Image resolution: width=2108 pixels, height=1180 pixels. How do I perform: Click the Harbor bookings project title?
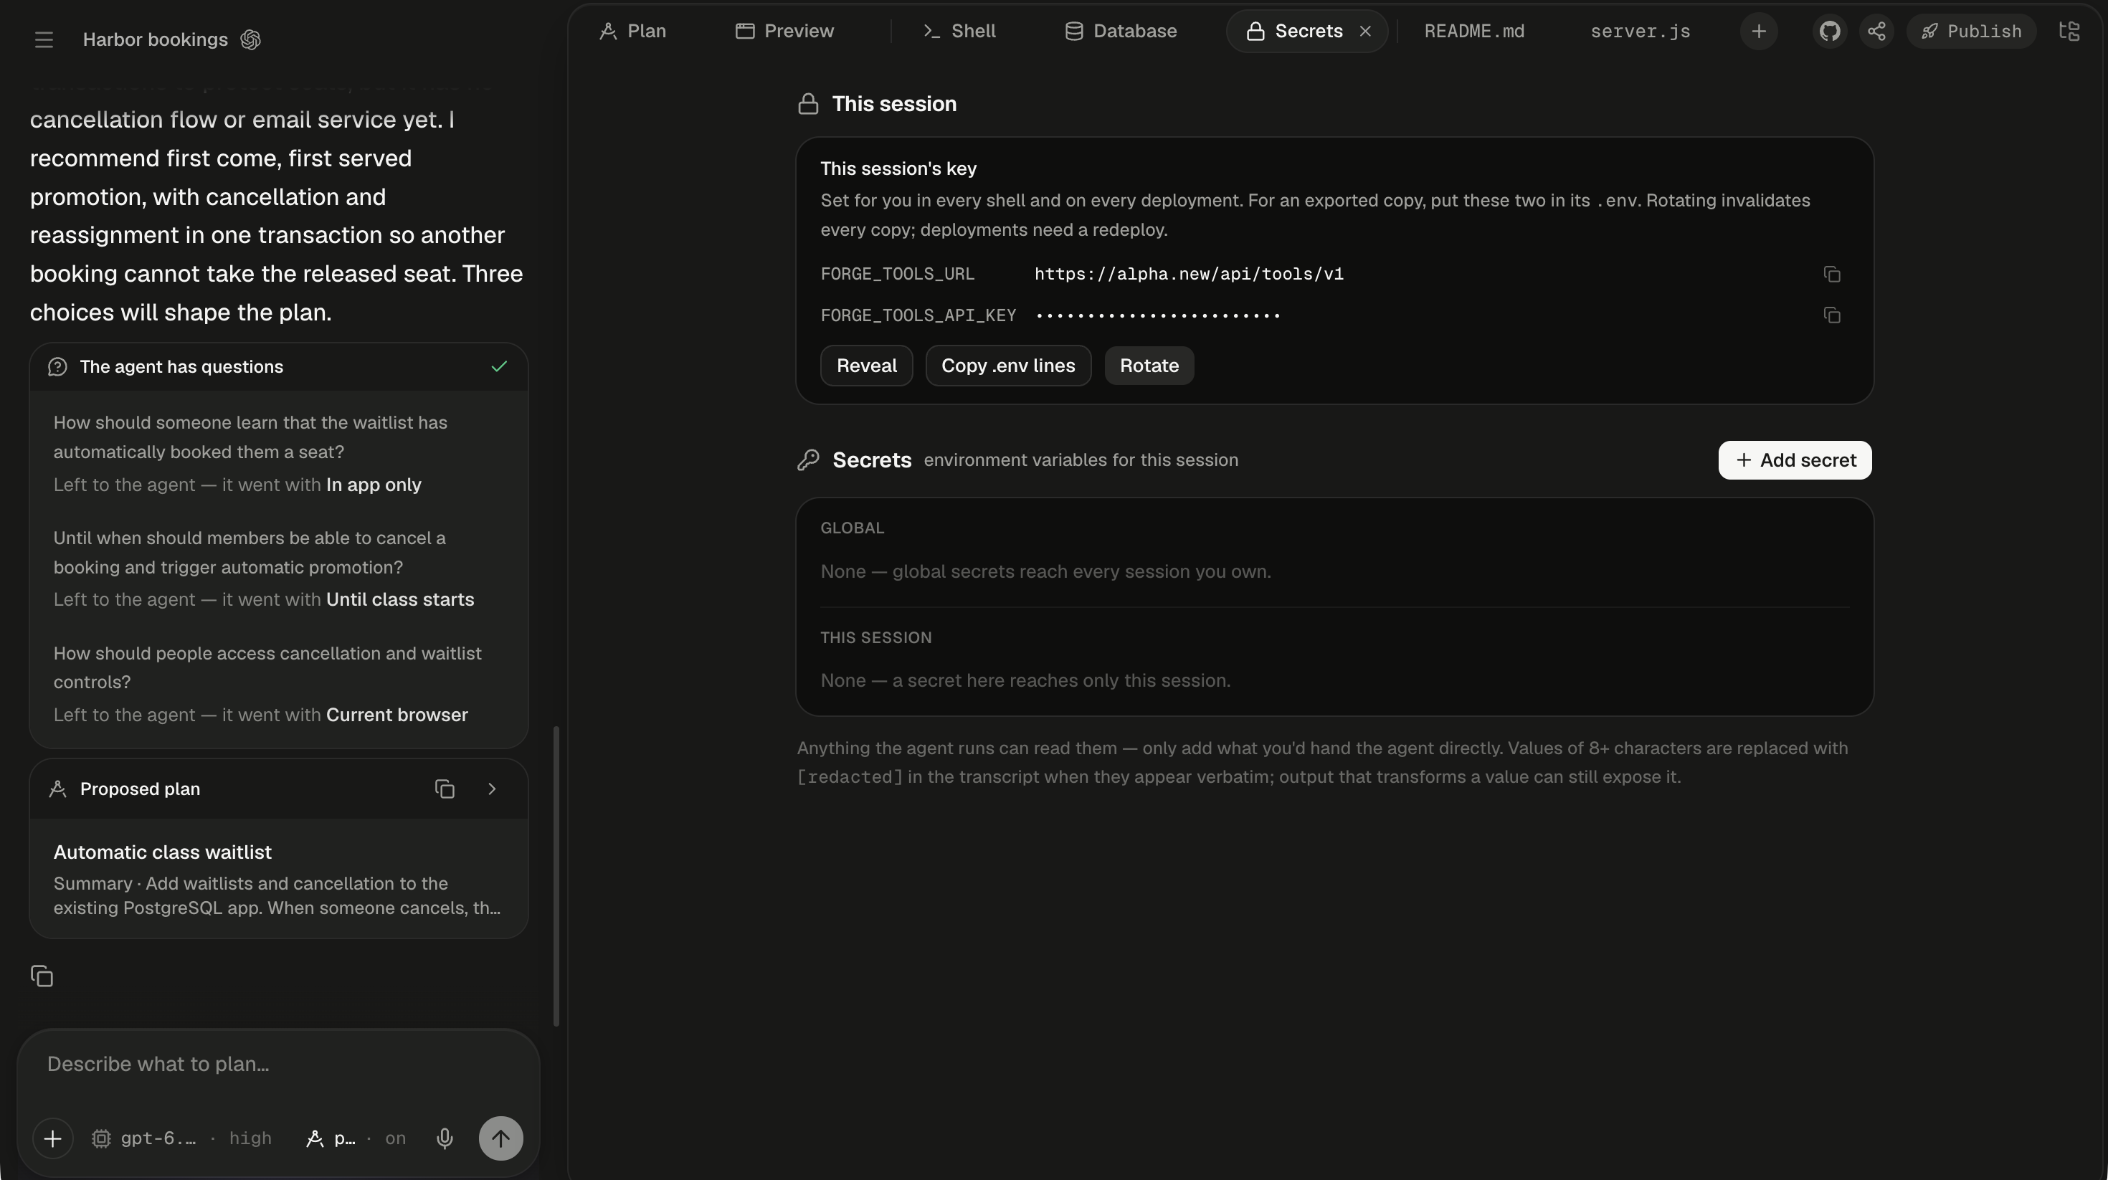coord(156,39)
